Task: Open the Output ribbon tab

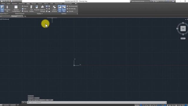Action: tap(40, 4)
